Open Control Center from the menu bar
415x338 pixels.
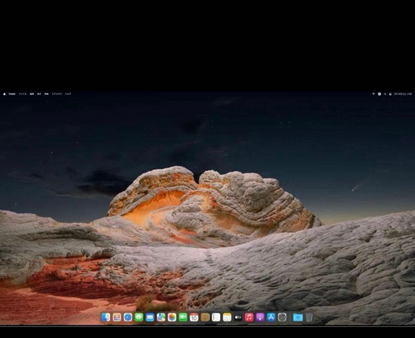pos(390,93)
